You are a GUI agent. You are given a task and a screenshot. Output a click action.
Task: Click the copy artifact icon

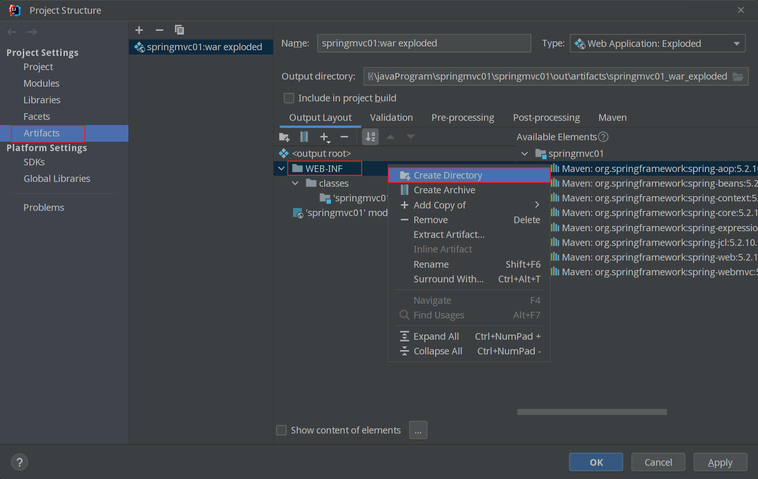[179, 30]
